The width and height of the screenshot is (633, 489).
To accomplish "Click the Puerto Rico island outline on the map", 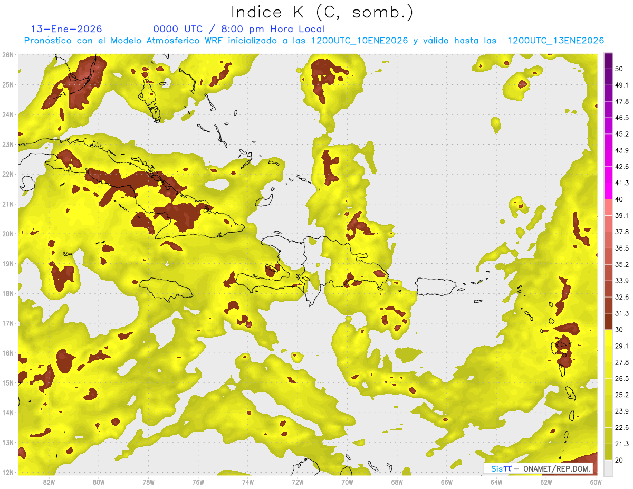I will 436,286.
